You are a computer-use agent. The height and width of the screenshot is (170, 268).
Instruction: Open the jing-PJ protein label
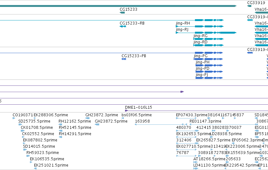202,75
